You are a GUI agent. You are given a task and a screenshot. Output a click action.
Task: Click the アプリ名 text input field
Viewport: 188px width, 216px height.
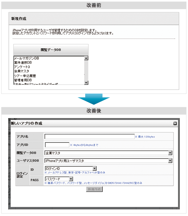click(90, 137)
